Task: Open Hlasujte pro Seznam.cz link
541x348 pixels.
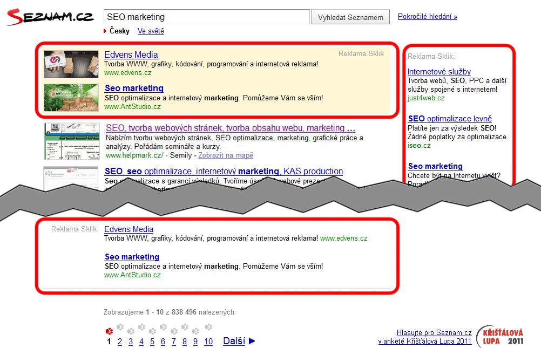Action: click(434, 333)
